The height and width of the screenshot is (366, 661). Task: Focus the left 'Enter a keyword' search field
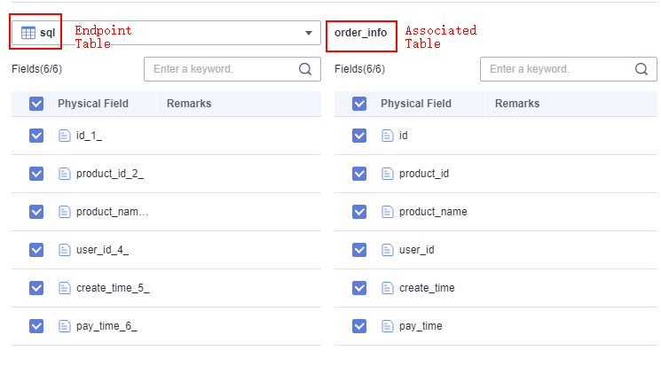coord(222,69)
